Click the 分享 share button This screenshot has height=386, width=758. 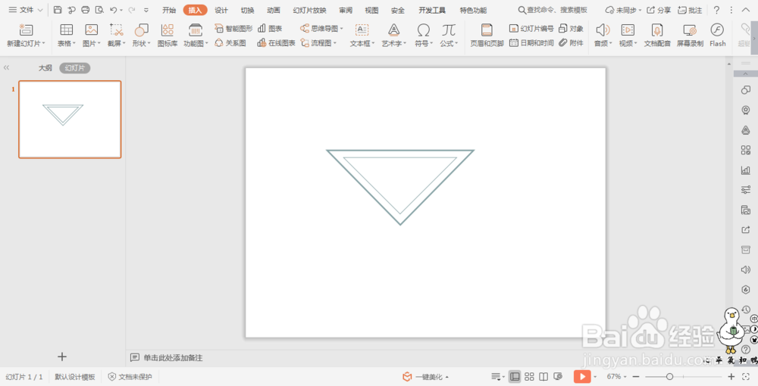click(x=659, y=10)
